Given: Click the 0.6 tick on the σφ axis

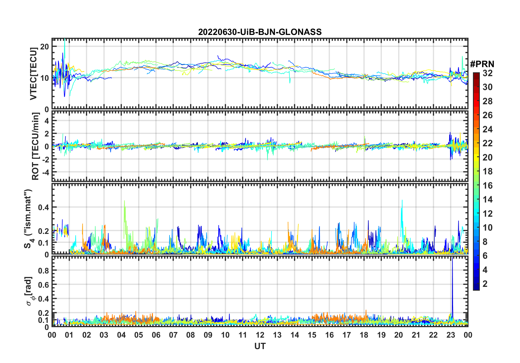Looking at the screenshot, I should coord(43,285).
